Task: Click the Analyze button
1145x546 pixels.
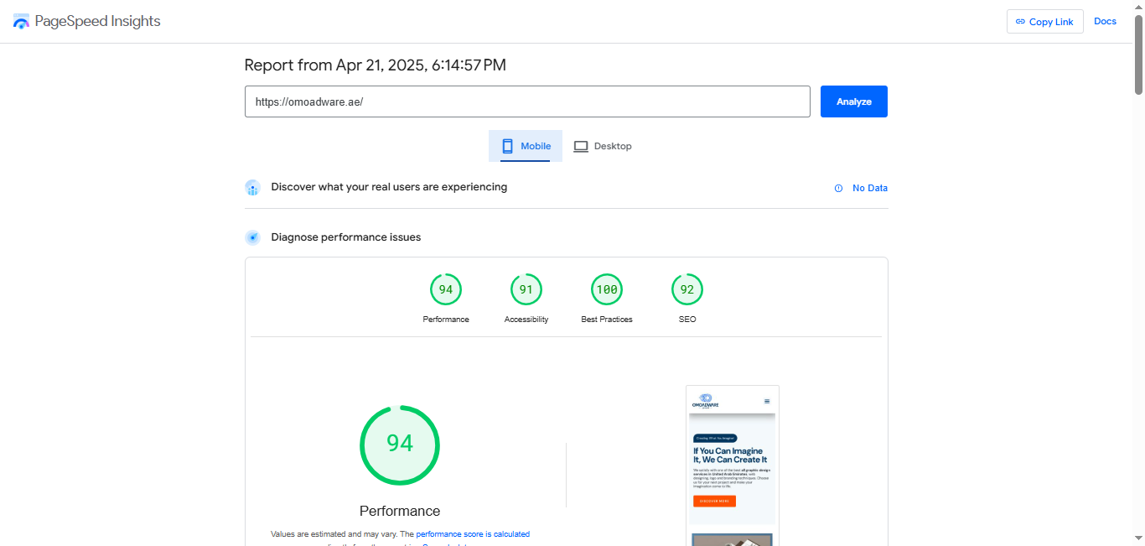Action: click(x=854, y=101)
